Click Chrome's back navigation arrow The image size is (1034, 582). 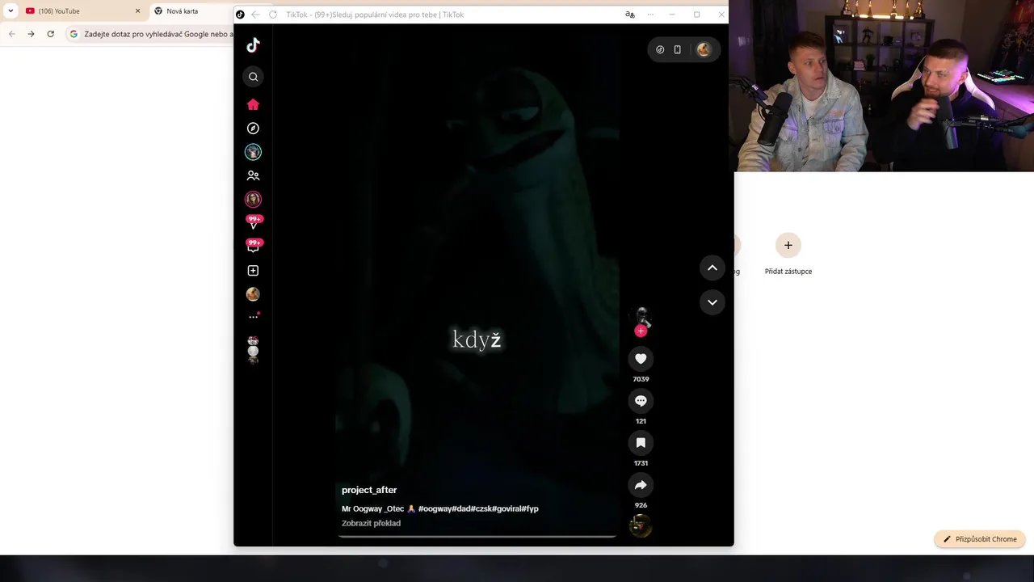click(x=11, y=34)
